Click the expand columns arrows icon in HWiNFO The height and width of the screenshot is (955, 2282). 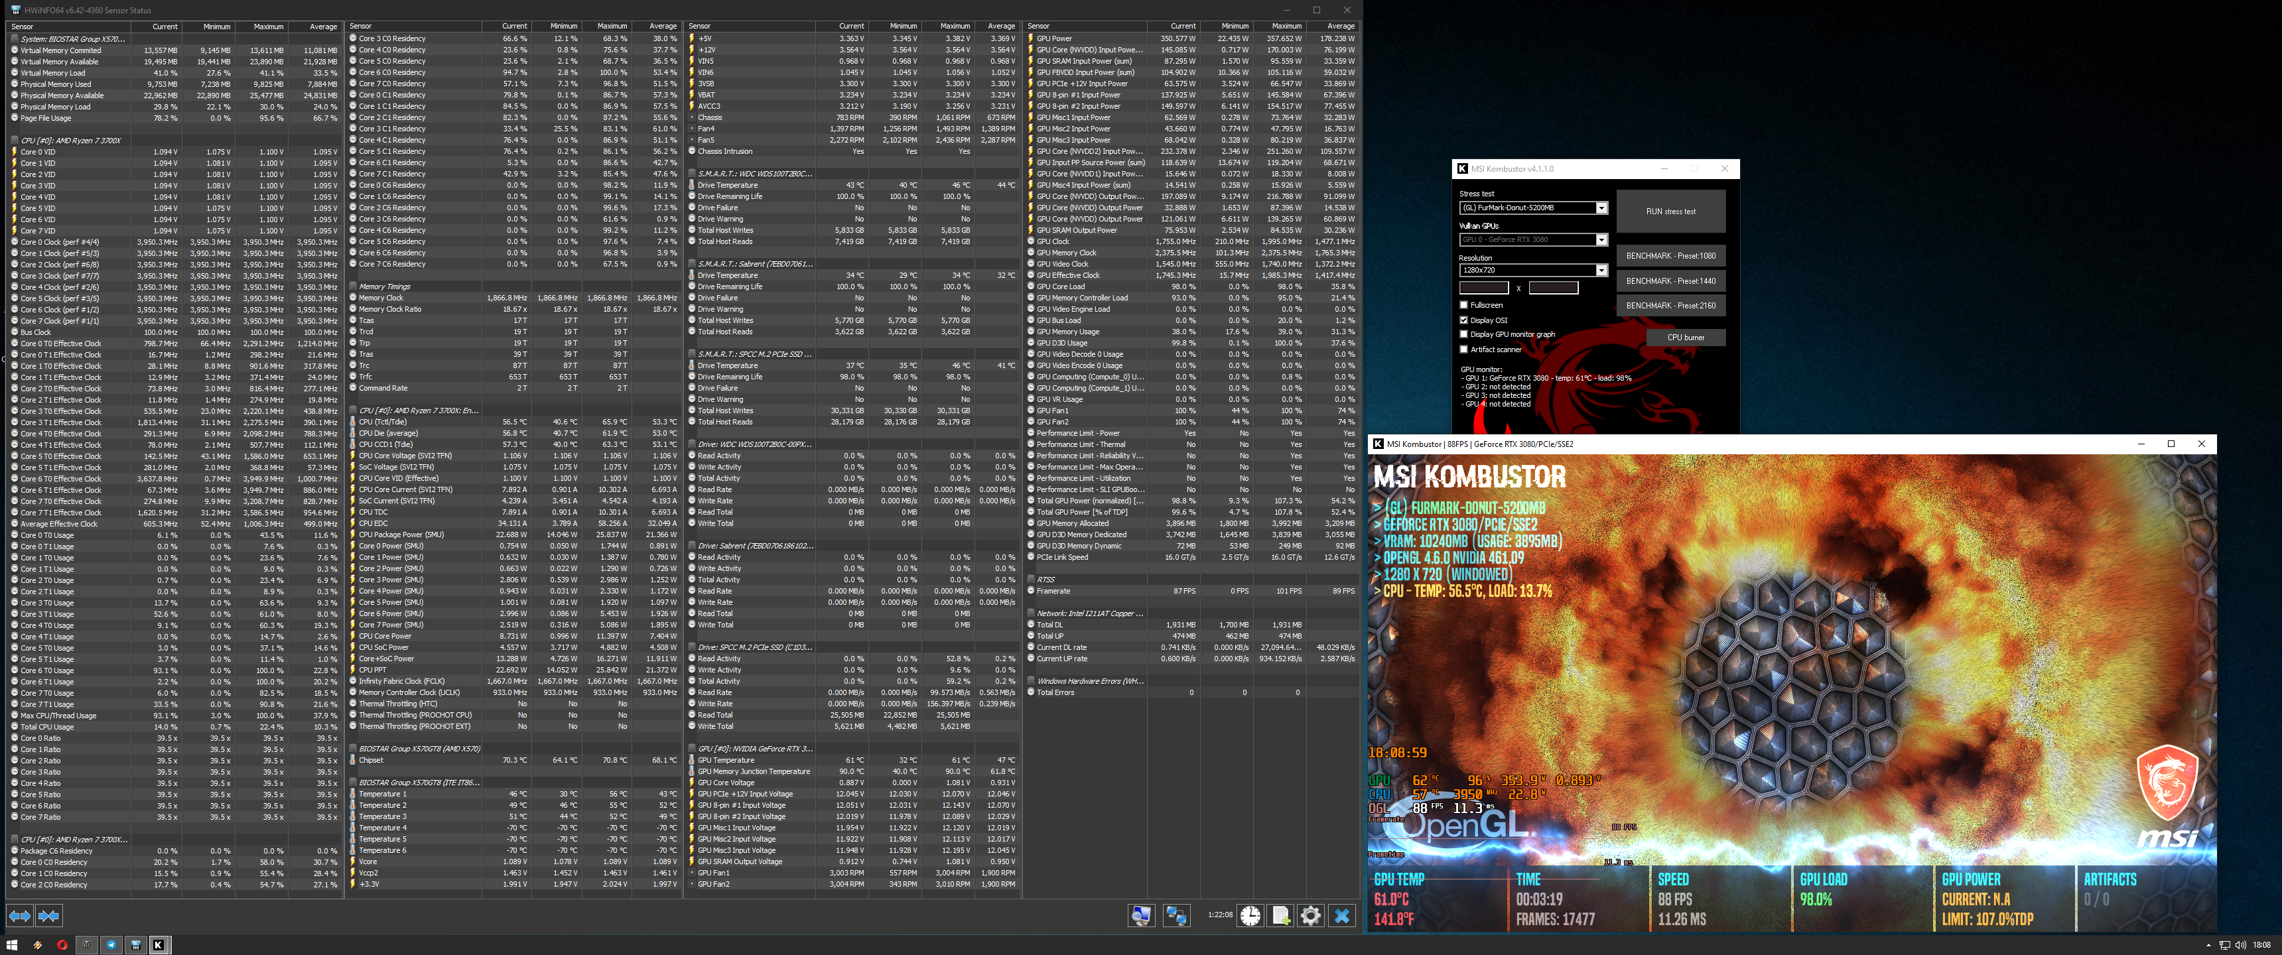(19, 915)
